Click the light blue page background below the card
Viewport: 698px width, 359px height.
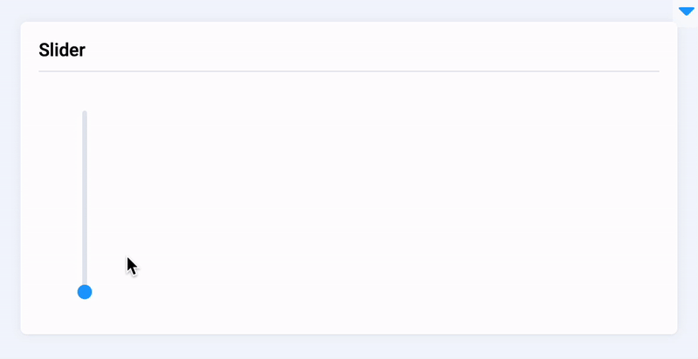pyautogui.click(x=349, y=347)
